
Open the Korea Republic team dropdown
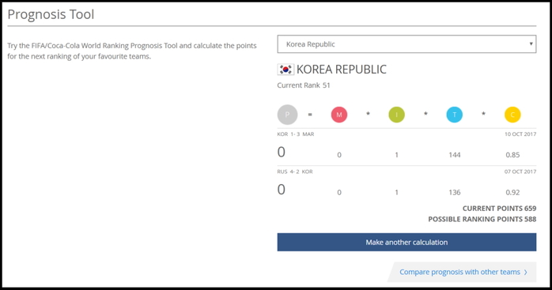(406, 44)
